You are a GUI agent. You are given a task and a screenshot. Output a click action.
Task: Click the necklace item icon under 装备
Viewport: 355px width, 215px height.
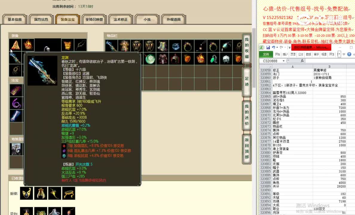tap(81, 45)
